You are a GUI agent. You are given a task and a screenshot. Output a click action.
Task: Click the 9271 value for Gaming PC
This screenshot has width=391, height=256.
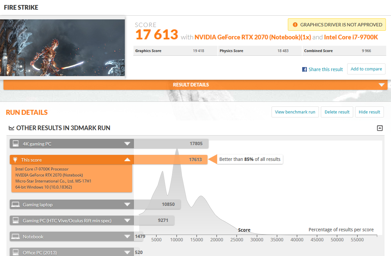[x=163, y=220]
